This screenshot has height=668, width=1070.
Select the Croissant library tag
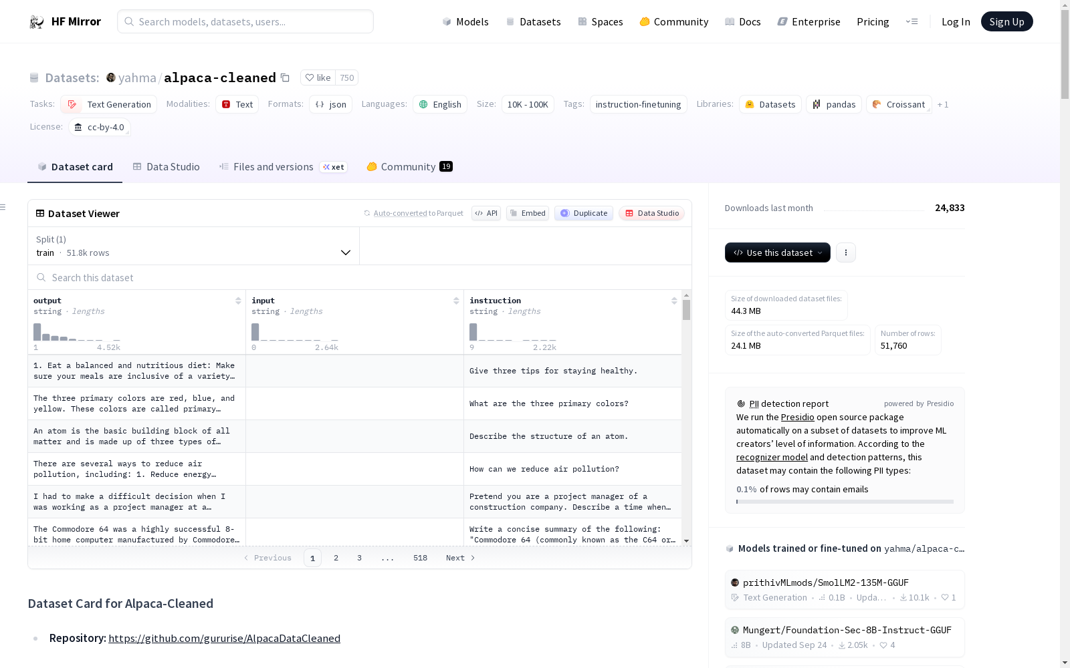click(899, 104)
